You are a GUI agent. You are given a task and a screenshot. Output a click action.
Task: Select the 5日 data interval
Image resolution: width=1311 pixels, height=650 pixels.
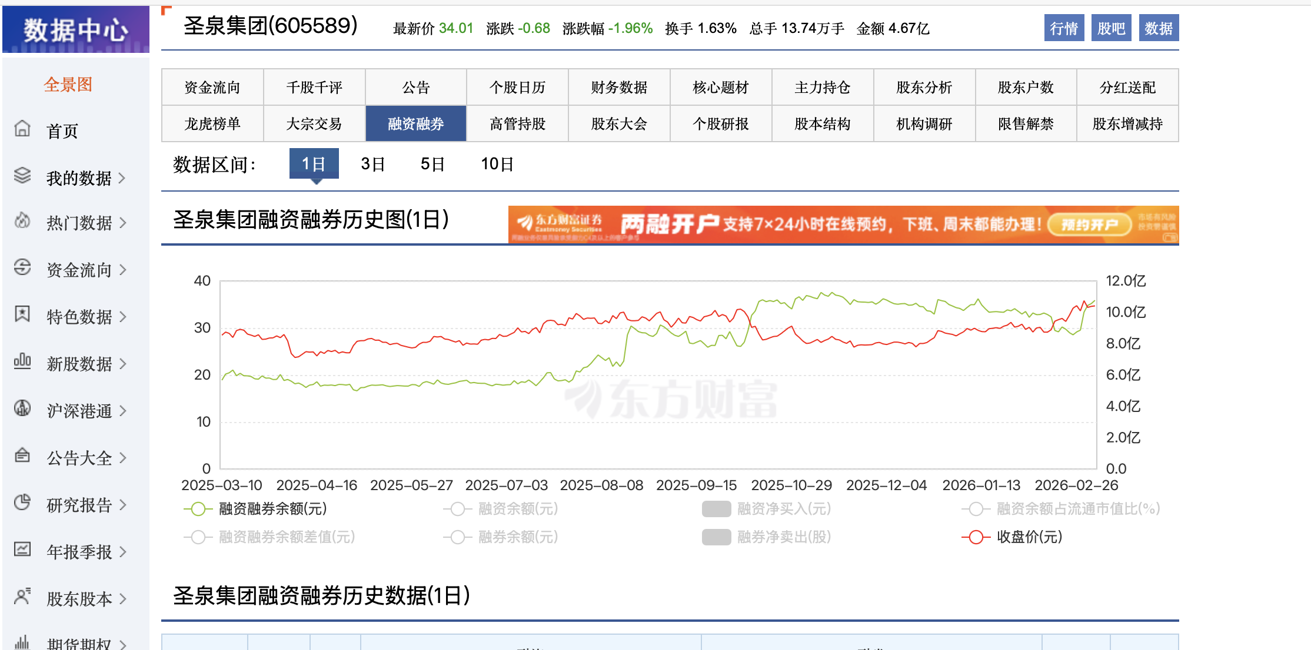[x=432, y=164]
